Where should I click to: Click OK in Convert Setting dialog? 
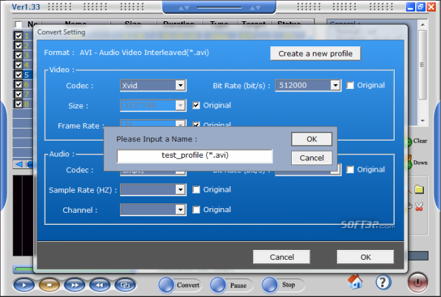(365, 257)
